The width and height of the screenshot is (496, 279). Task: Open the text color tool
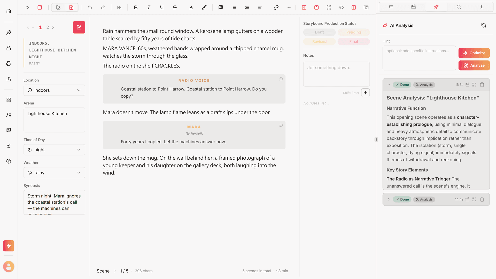[191, 7]
